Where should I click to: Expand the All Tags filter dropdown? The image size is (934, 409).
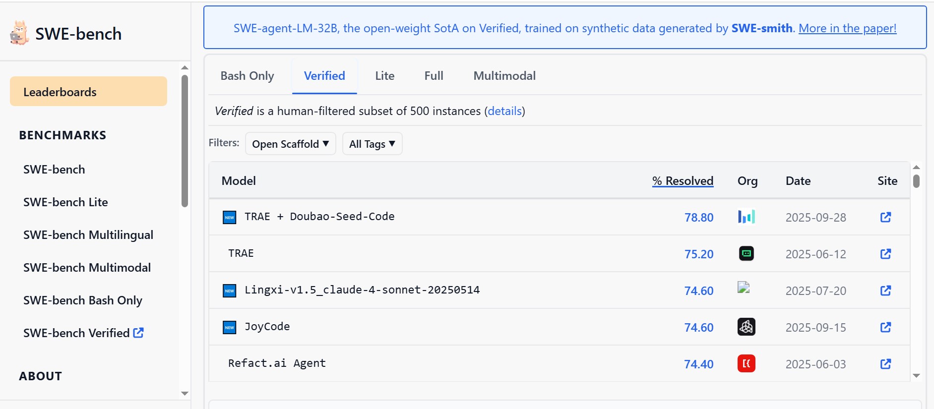[372, 144]
